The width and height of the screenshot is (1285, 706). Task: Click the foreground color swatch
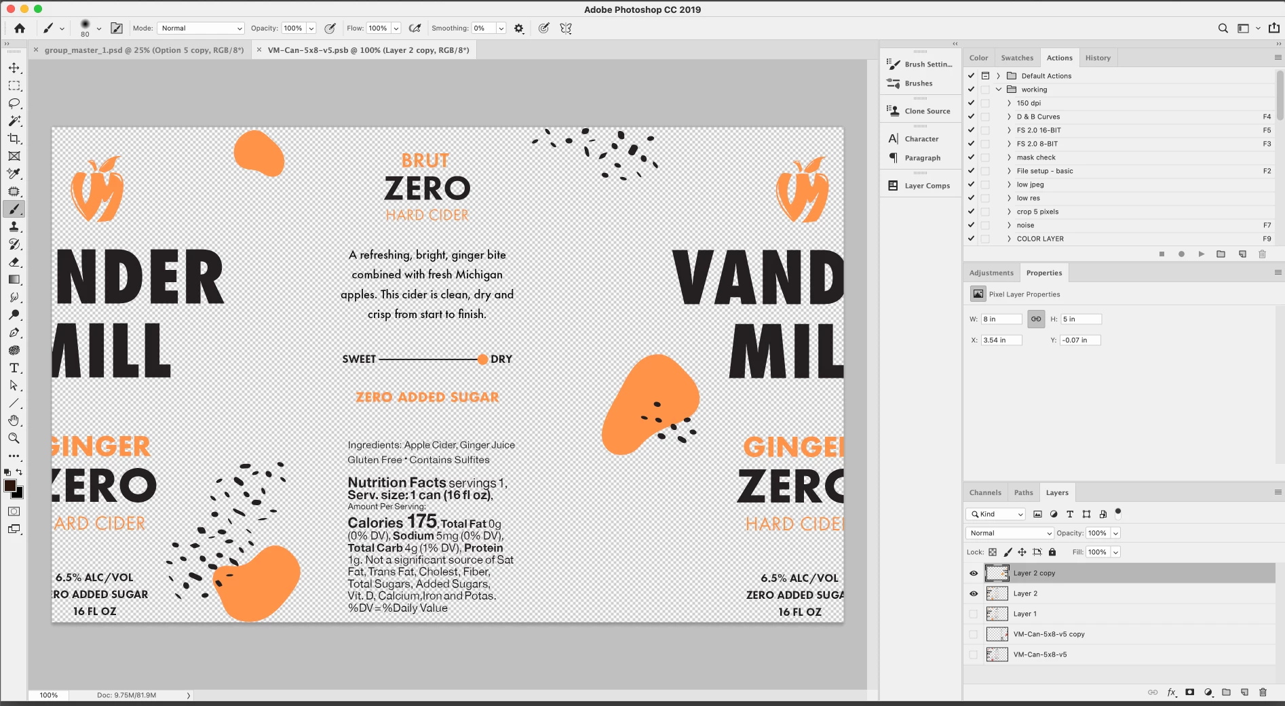10,486
